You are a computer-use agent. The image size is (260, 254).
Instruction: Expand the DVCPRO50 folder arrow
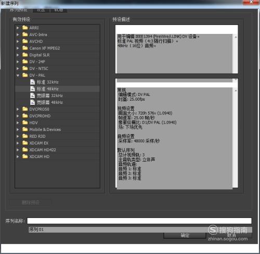pyautogui.click(x=18, y=109)
